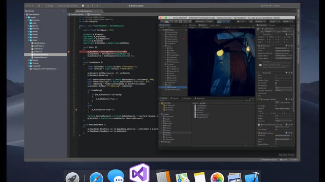The width and height of the screenshot is (325, 182).
Task: Click the Mass value field in the Rigidbody
Action: coord(283,75)
